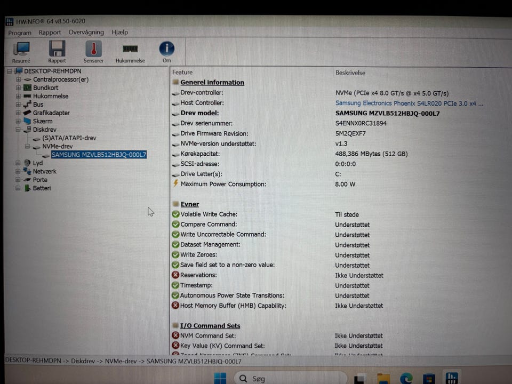Screen dimensions: 512x384
Task: Click the Hukommelse memory module icon
Action: (x=130, y=52)
